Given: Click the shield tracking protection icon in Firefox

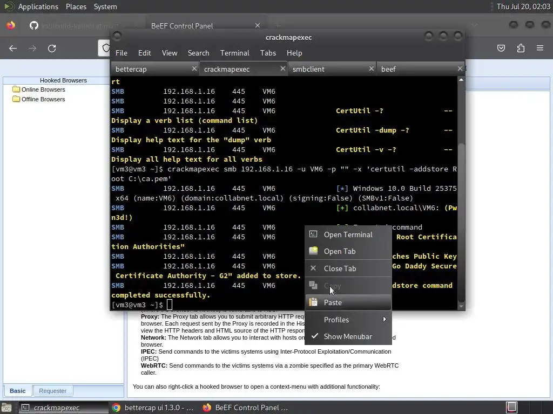Looking at the screenshot, I should coord(105,48).
